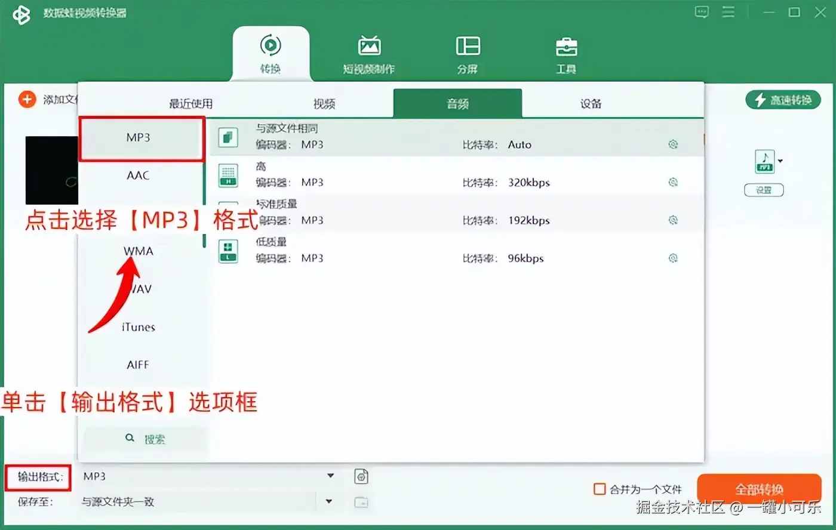Select the 与源文件相同 preset row
This screenshot has height=530, width=836.
click(x=457, y=137)
